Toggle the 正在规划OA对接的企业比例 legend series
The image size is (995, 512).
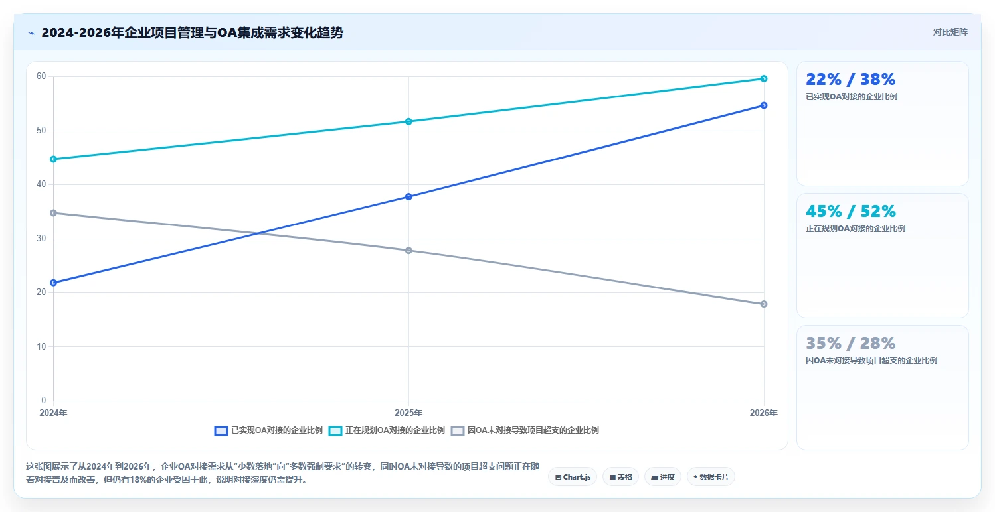[387, 430]
